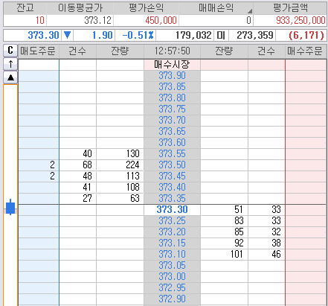Screen dimensions: 328x306
Task: Click the open interest figure 273,359
Action: click(255, 35)
